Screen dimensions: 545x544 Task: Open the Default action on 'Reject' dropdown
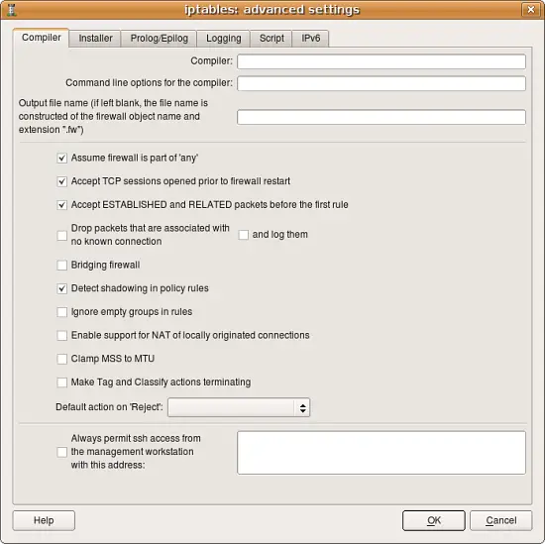pyautogui.click(x=239, y=407)
